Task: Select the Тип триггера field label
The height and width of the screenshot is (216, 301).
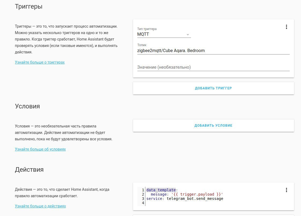Action: [x=147, y=29]
